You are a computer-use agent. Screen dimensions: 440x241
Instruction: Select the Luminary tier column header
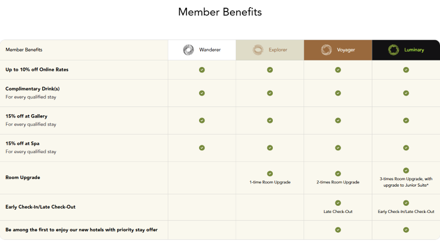pyautogui.click(x=406, y=50)
